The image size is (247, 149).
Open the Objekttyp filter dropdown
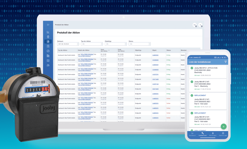tap(116, 44)
